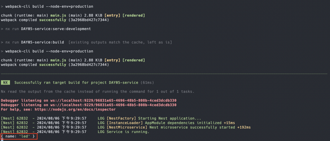Click the first webpack hash 3a2968bd427c7344

89,20
